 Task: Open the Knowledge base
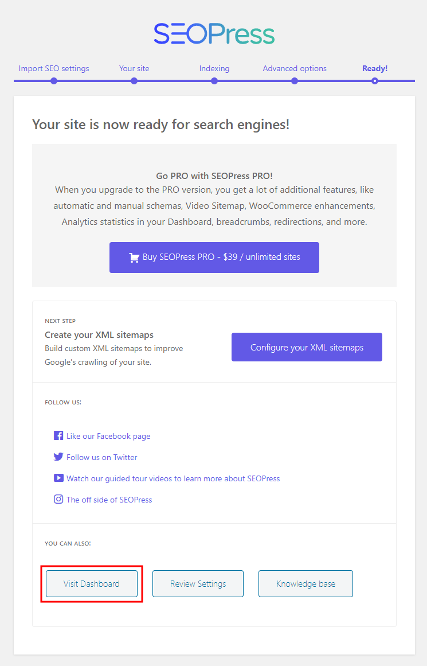[305, 584]
